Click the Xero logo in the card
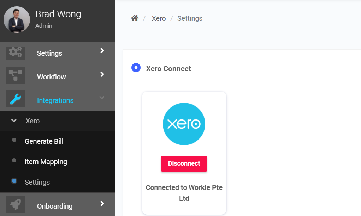The image size is (361, 216). [x=184, y=124]
